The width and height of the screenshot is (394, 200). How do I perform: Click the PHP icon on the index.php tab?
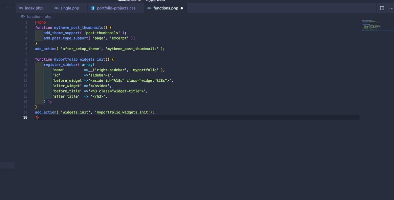pos(21,8)
